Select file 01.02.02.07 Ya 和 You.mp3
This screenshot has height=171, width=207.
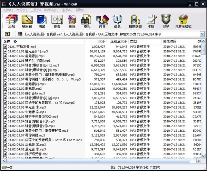click(x=41, y=103)
